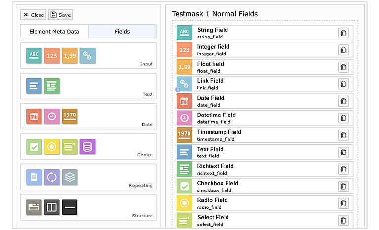The image size is (379, 230).
Task: Insert a Timestamp 1970 field from palette
Action: point(70,116)
